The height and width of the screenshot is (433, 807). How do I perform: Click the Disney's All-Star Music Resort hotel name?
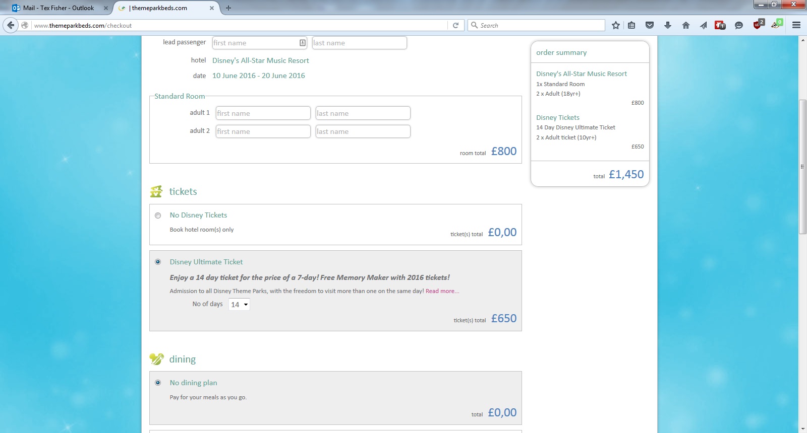pyautogui.click(x=260, y=60)
